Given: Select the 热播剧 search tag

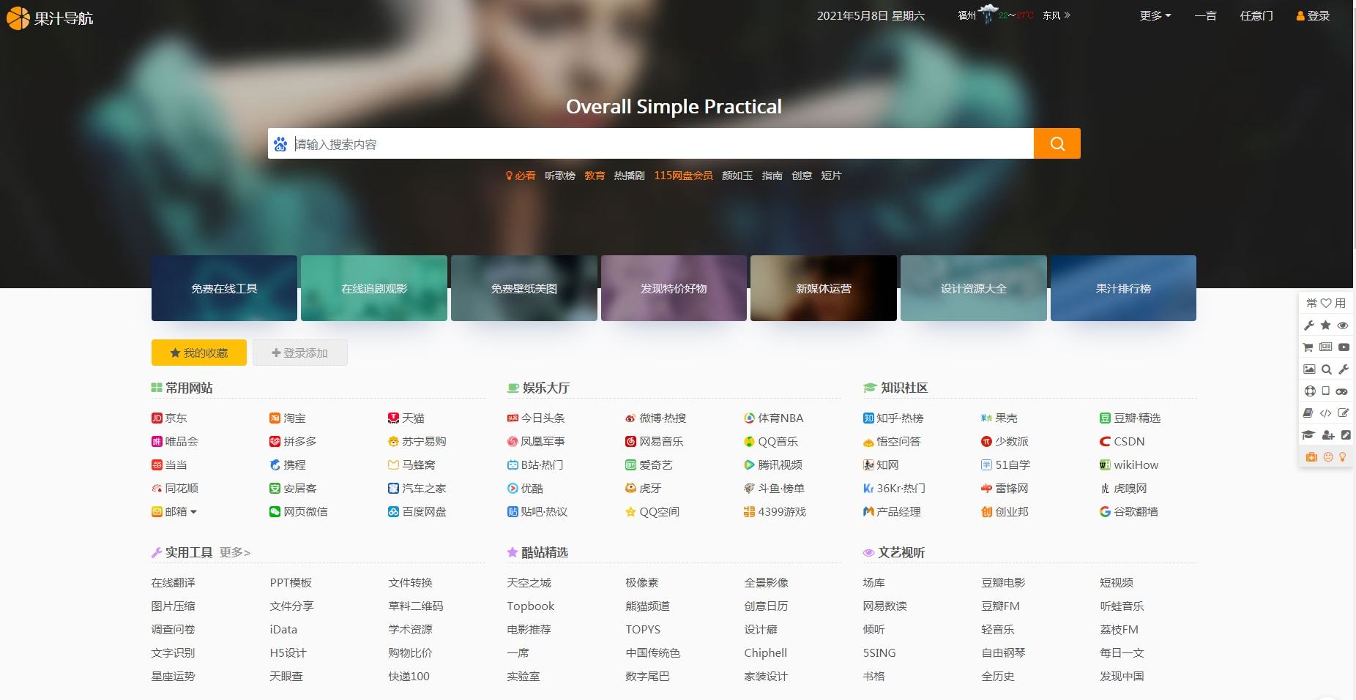Looking at the screenshot, I should [629, 176].
